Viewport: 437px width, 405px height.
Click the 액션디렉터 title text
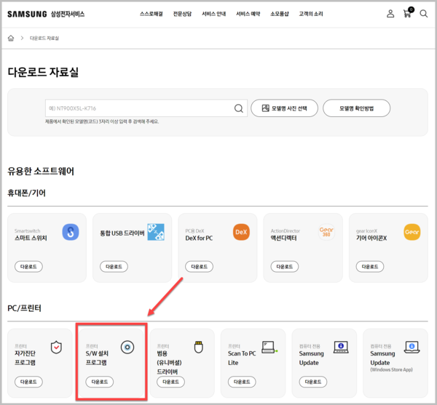point(284,238)
